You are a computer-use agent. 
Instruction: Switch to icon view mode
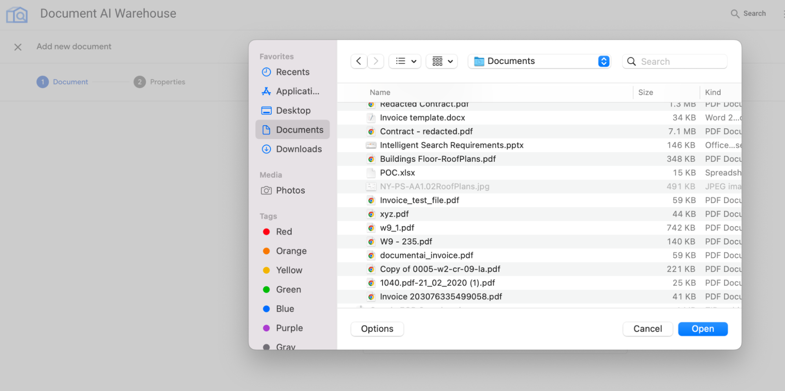click(437, 61)
